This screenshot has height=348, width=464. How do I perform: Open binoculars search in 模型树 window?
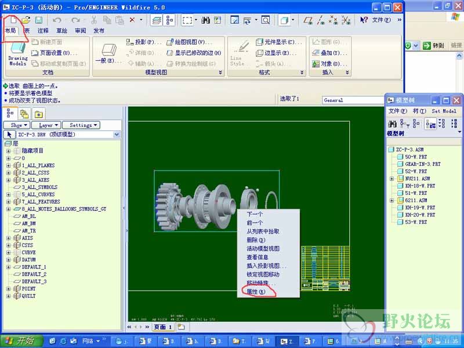pyautogui.click(x=393, y=124)
